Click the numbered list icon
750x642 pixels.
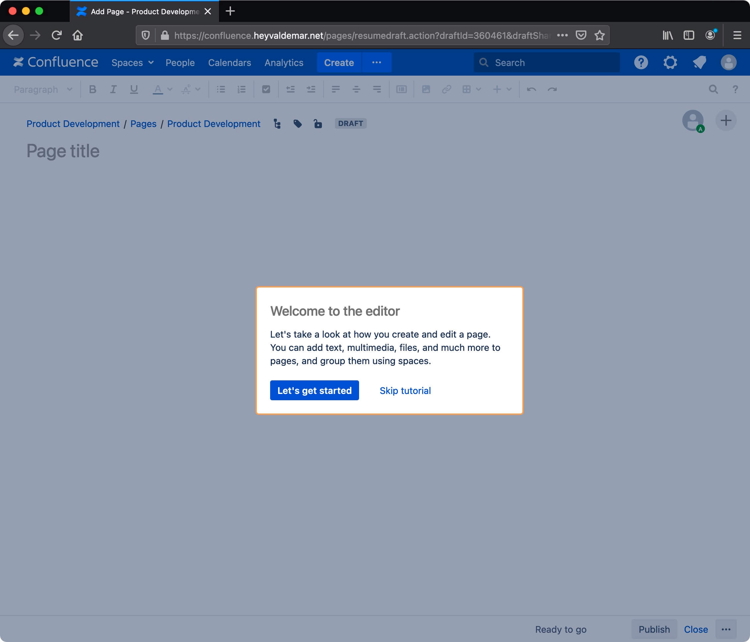coord(242,89)
